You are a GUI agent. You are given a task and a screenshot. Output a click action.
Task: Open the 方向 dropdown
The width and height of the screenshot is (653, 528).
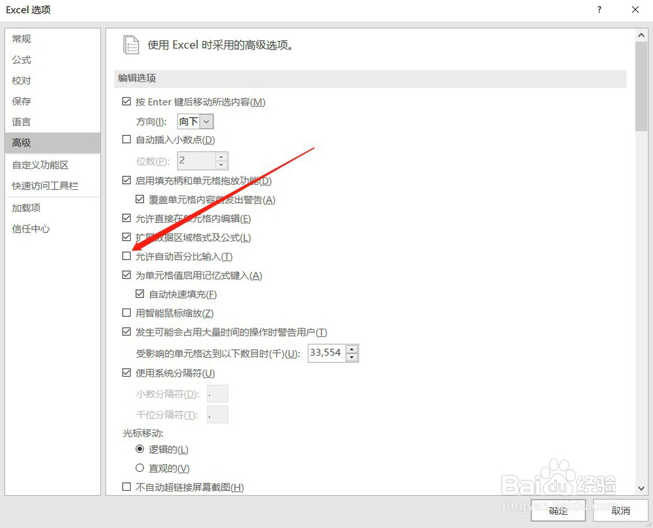pos(208,121)
